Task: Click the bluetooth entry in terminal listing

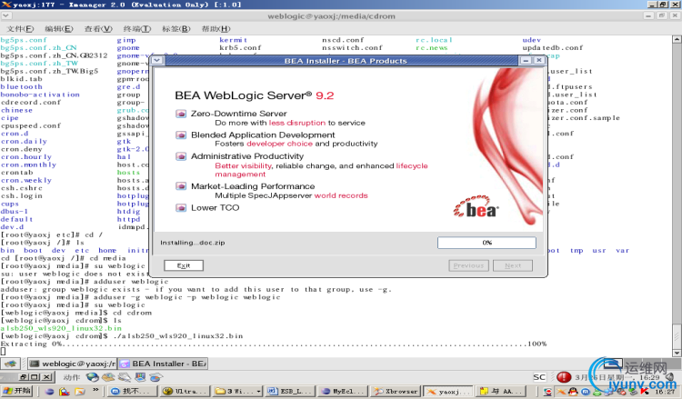Action: coord(21,87)
